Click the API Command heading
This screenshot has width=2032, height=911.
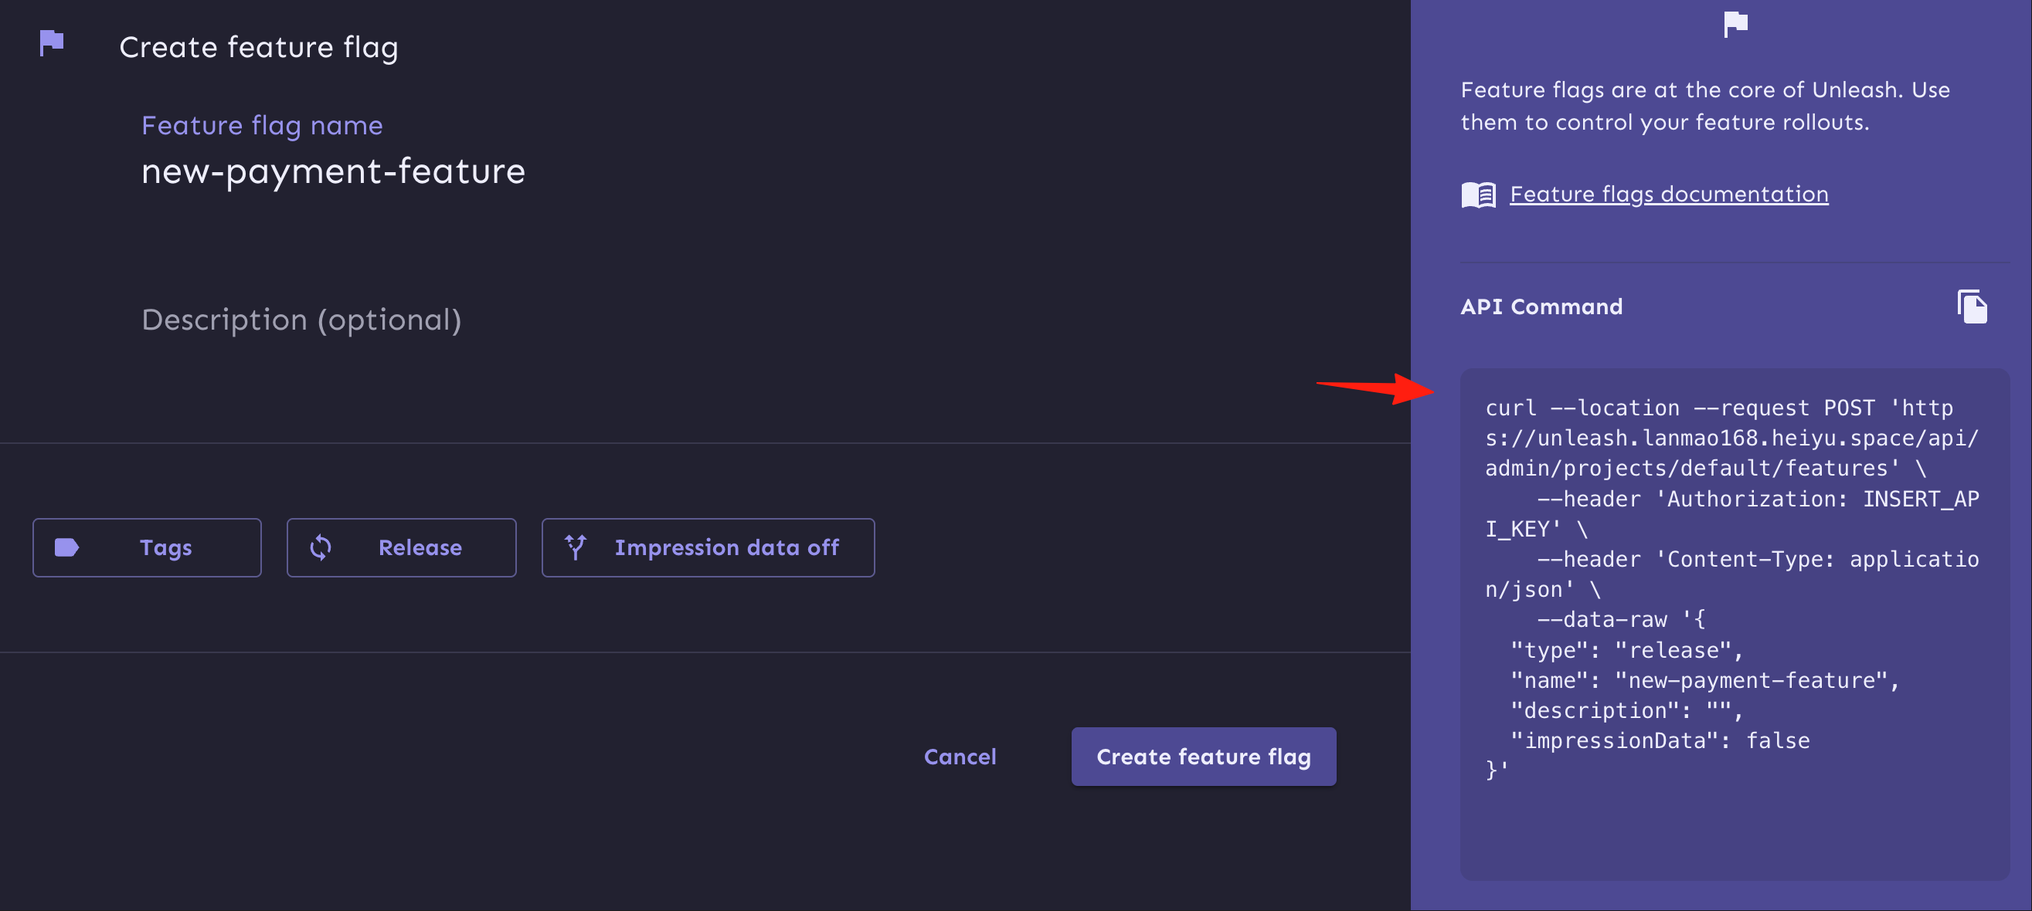[x=1541, y=306]
